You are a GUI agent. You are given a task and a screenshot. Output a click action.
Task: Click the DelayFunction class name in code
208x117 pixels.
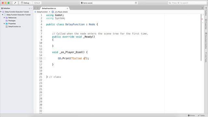[x=75, y=24]
